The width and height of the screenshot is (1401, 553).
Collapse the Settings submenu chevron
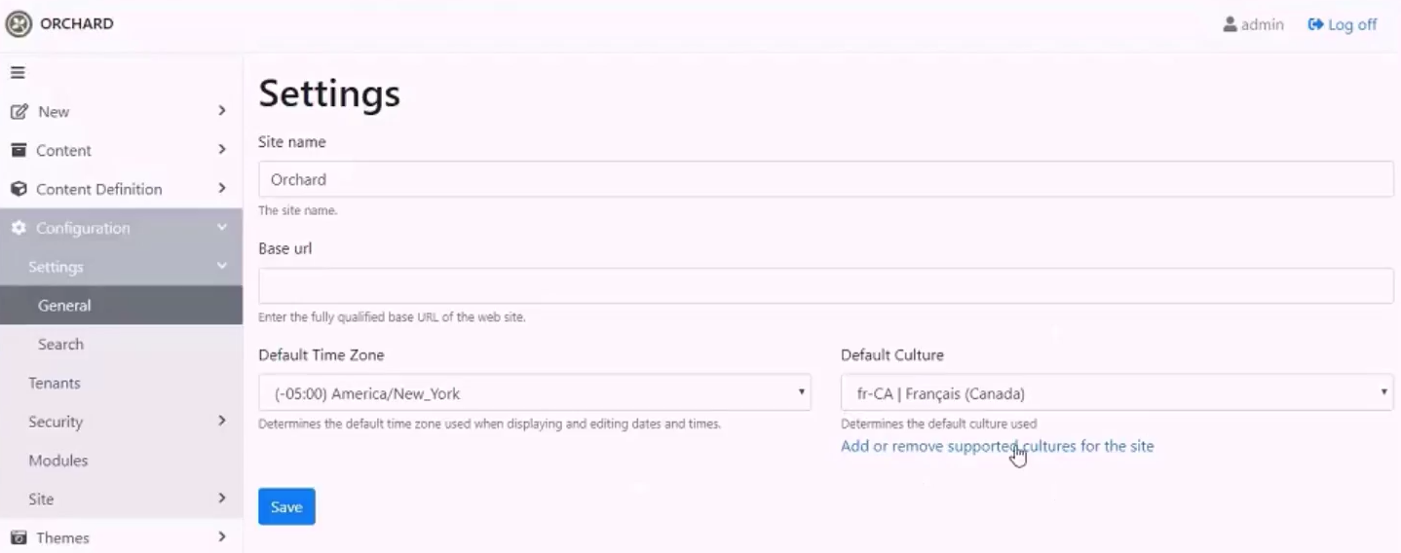coord(222,266)
